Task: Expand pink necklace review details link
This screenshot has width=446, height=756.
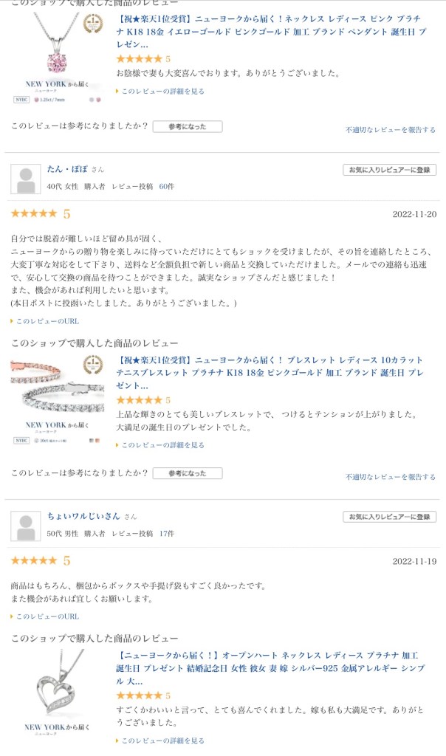Action: tap(162, 92)
